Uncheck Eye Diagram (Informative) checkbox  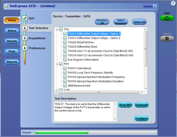click(x=65, y=60)
